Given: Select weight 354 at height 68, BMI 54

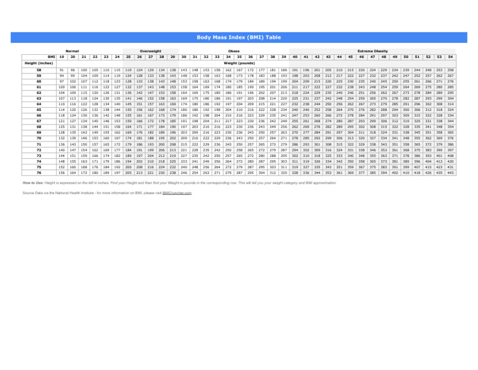Looking at the screenshot, I should click(x=451, y=127).
